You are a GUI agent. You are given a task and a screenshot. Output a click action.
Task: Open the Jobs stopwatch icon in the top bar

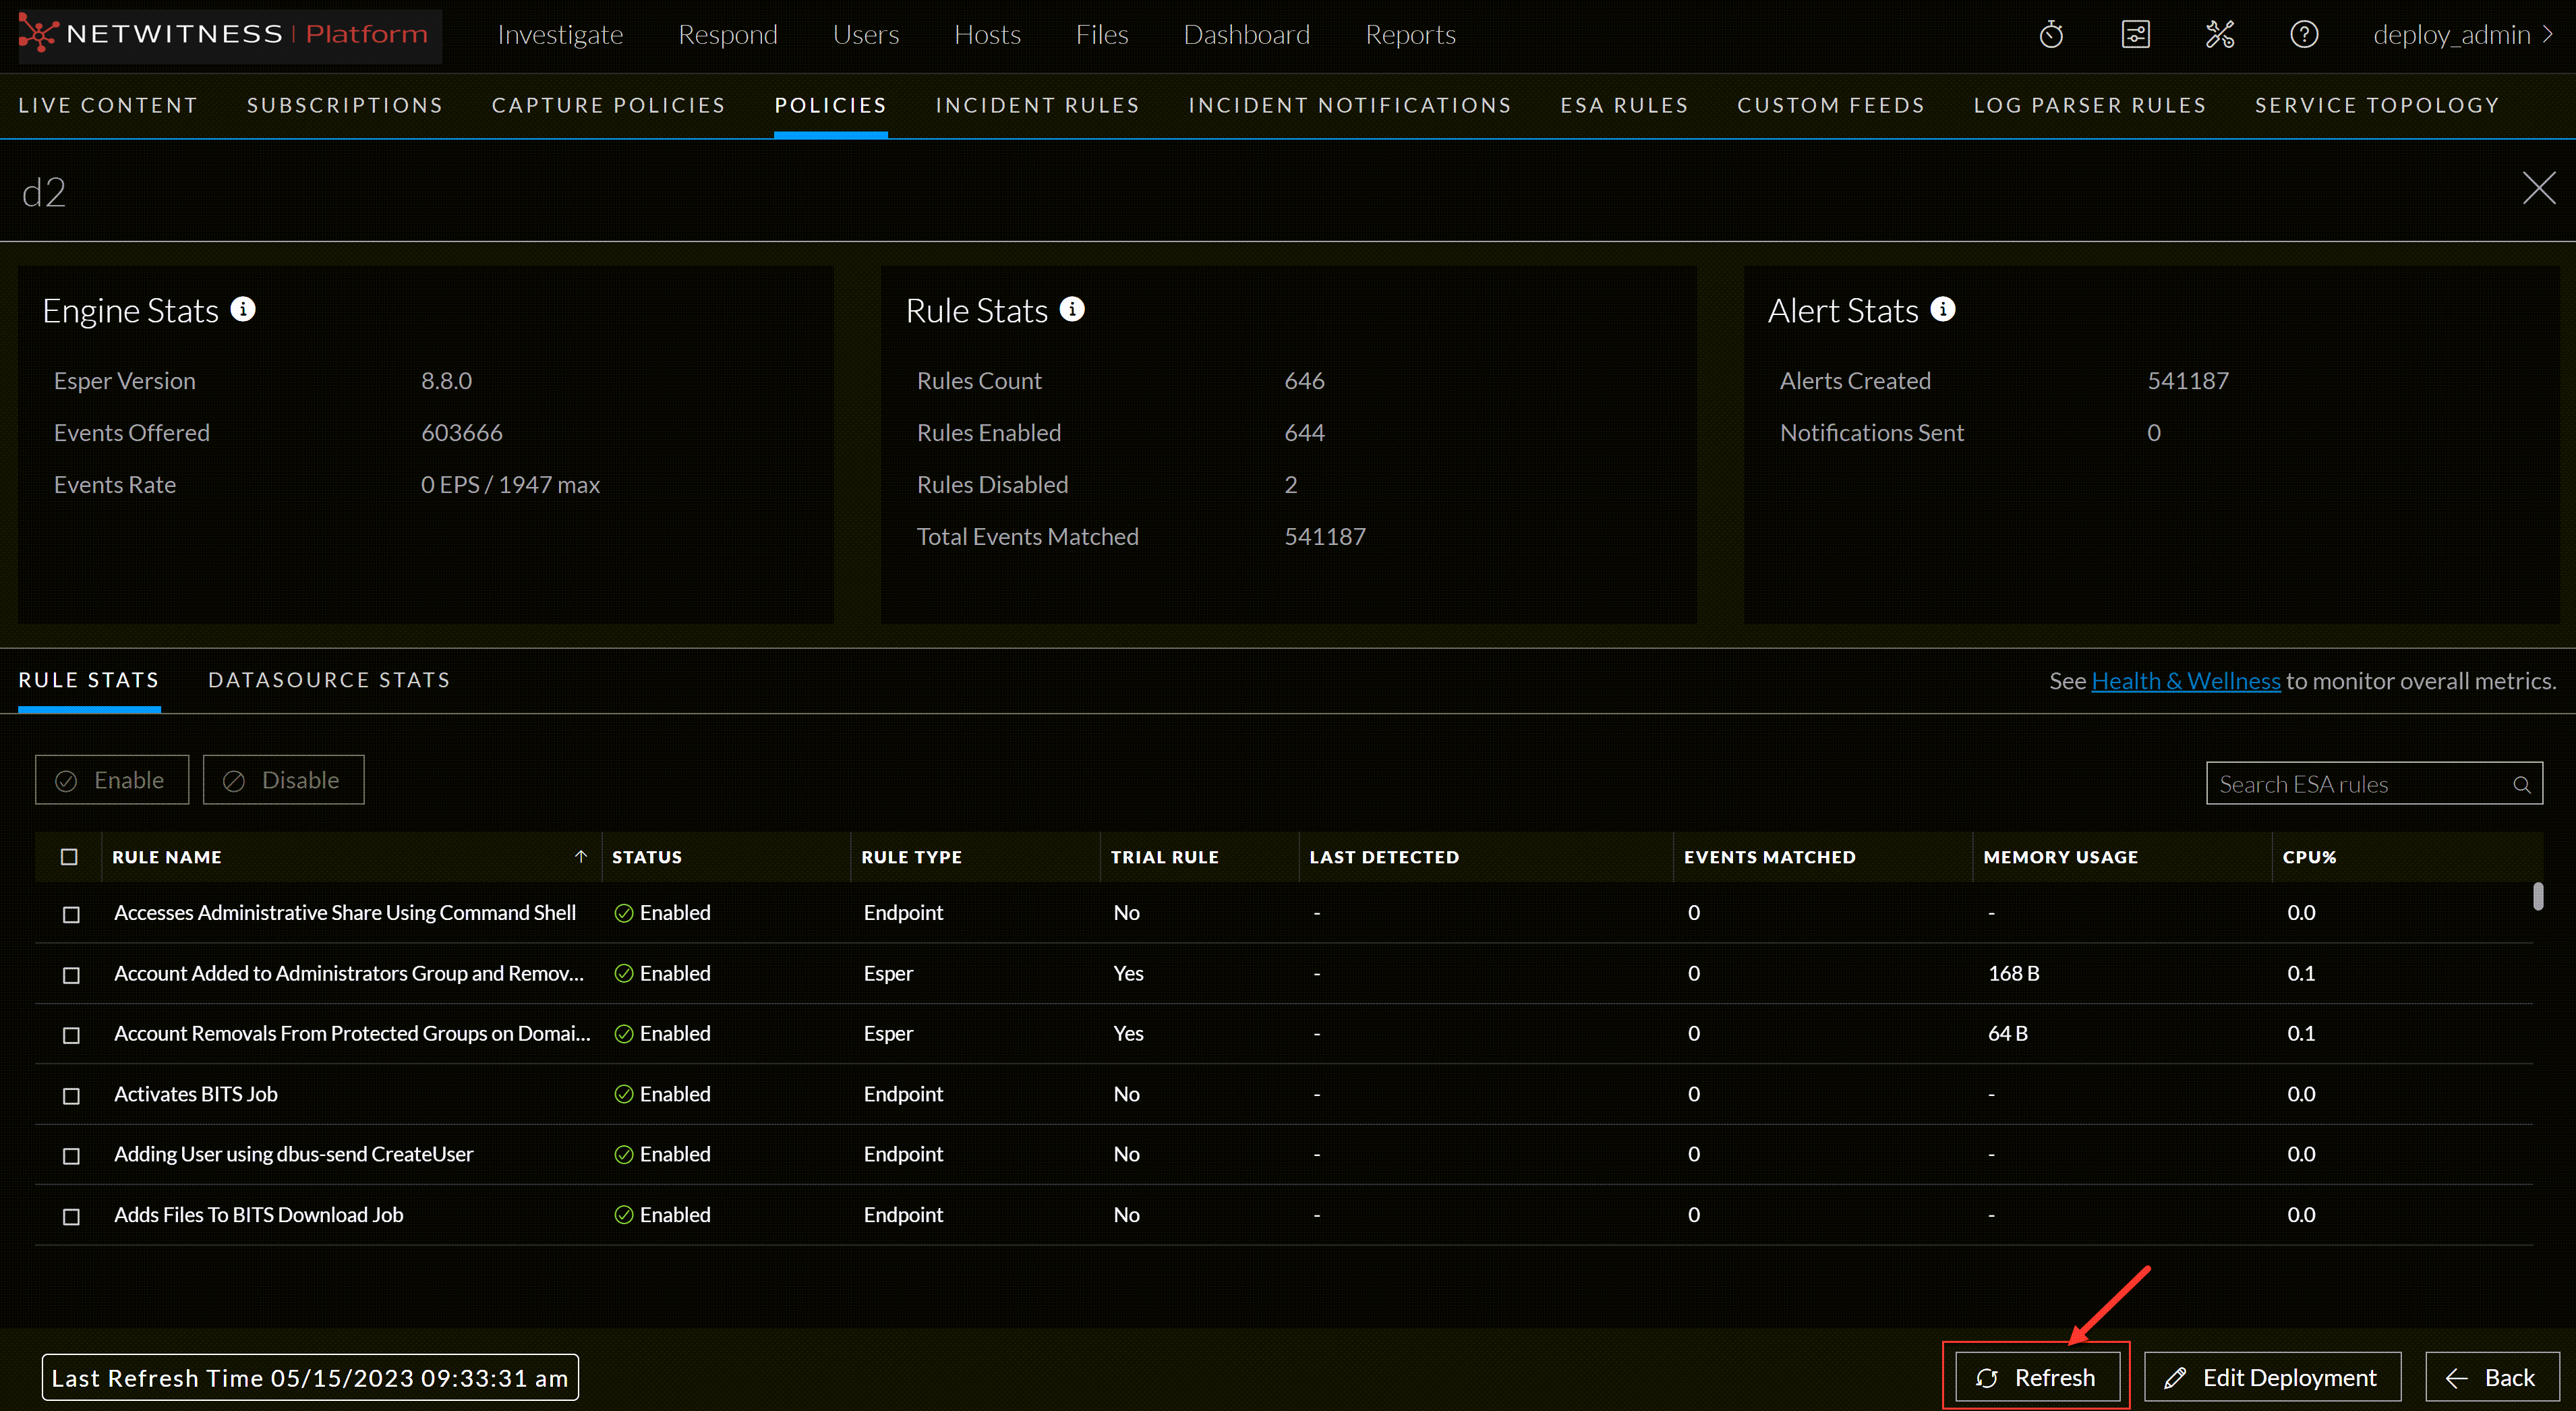(2052, 34)
